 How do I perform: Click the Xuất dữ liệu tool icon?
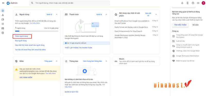[x=174, y=41]
